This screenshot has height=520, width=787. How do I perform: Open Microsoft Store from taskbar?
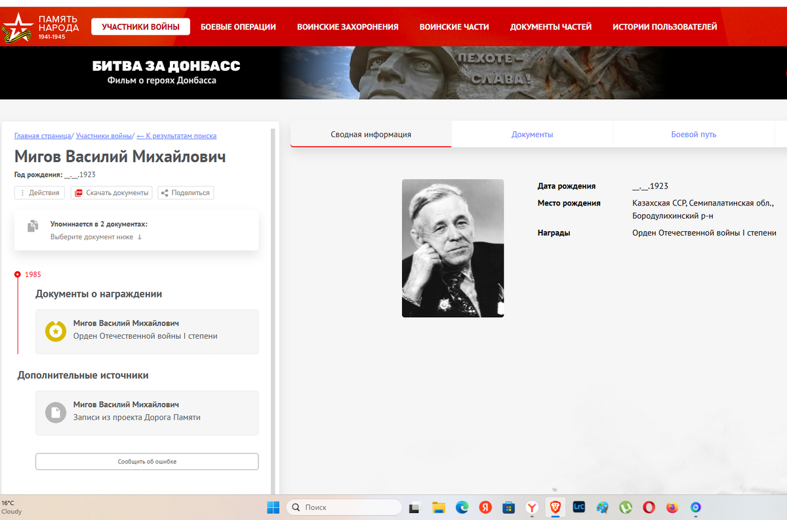[x=508, y=508]
